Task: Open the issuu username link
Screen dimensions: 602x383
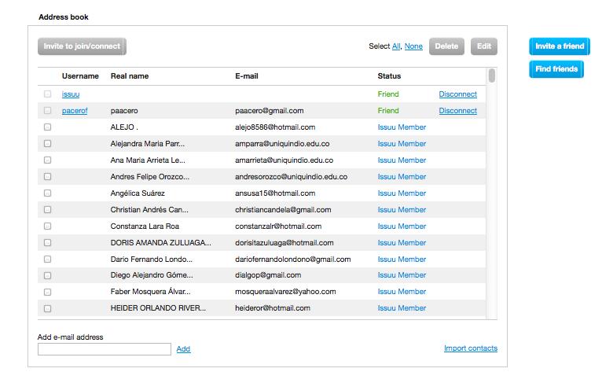Action: (x=71, y=94)
